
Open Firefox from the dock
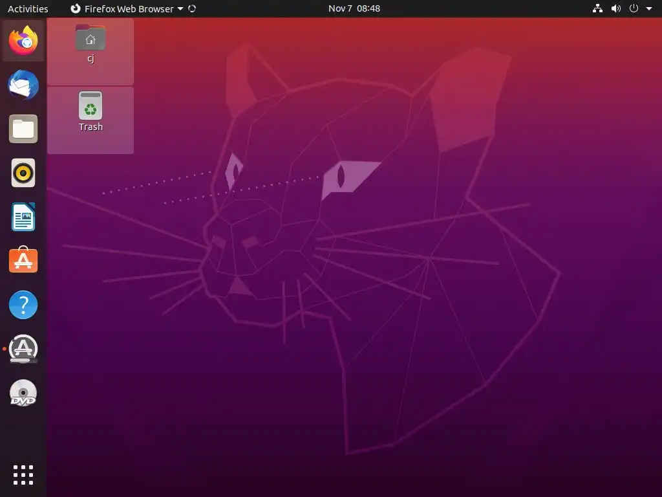(23, 41)
